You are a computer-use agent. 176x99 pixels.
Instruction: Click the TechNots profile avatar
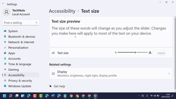tap(7, 12)
